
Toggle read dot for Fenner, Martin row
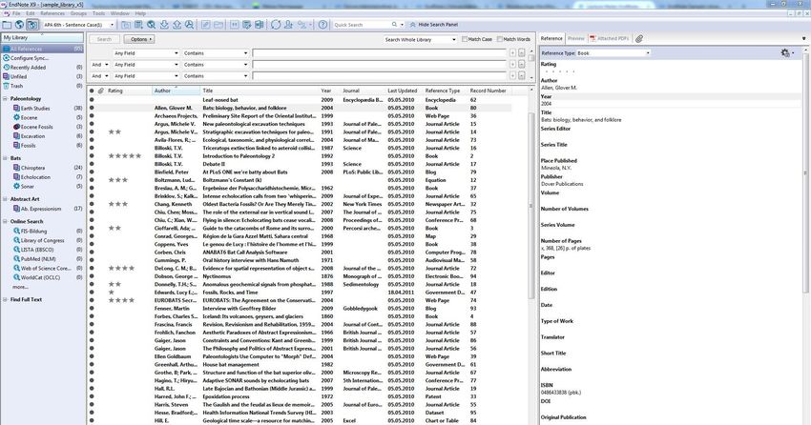92,309
